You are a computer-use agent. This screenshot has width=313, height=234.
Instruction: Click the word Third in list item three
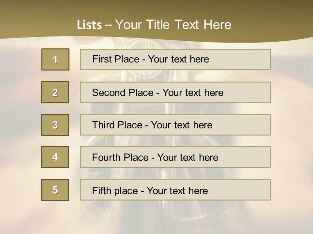pos(104,125)
